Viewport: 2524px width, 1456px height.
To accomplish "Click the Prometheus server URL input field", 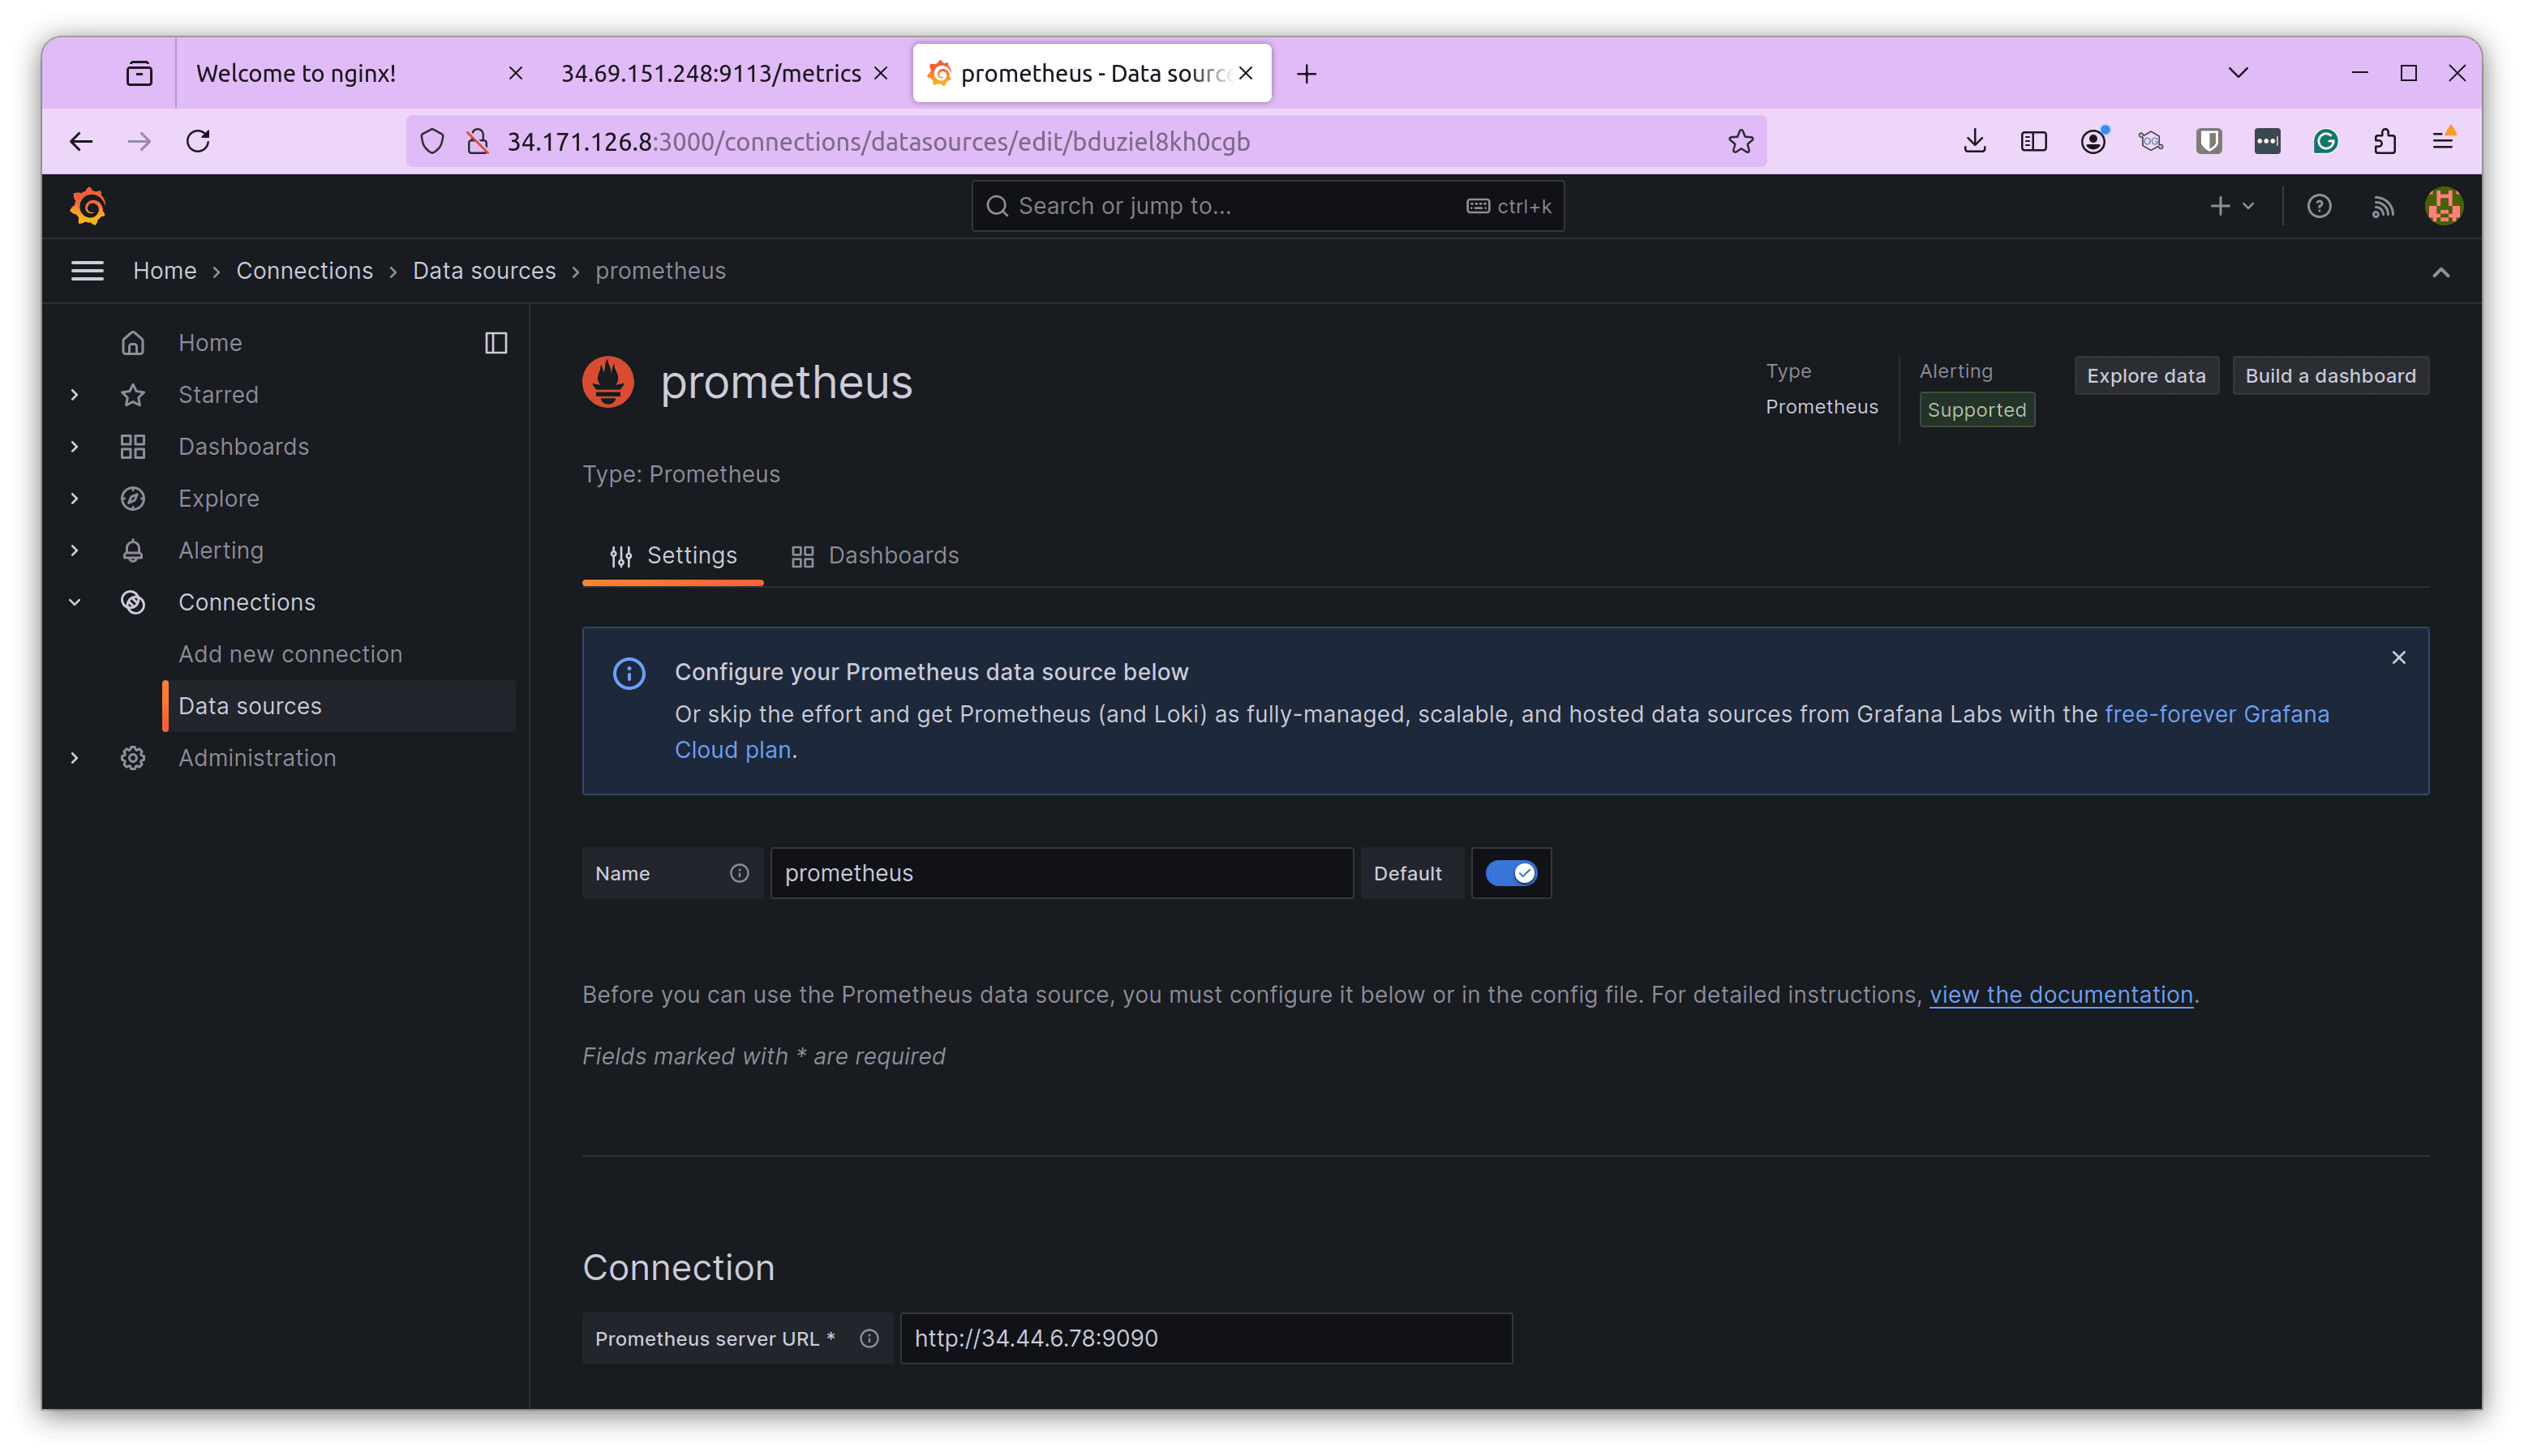I will 1205,1338.
